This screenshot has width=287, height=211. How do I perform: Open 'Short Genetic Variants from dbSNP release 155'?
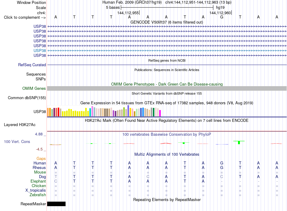click(167, 93)
